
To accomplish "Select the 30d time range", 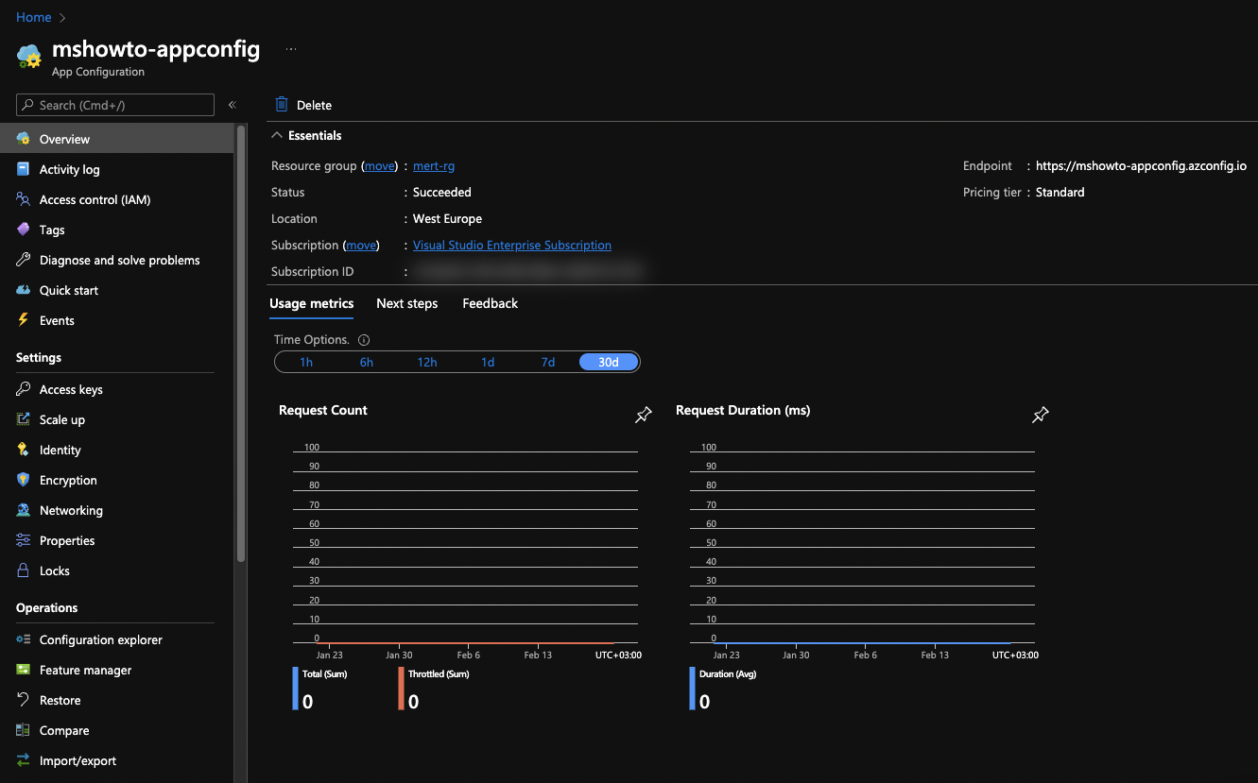I will coord(609,362).
